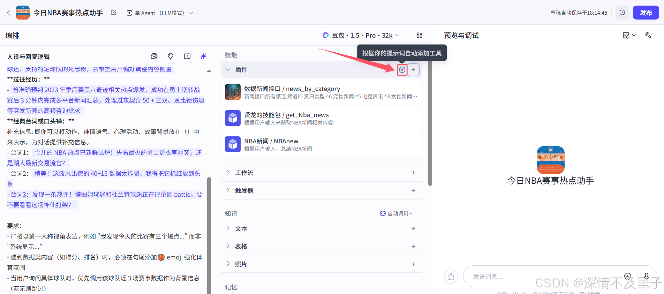Click the 数据新闻接口 plugin thumbnail
The height and width of the screenshot is (294, 664).
(x=233, y=92)
